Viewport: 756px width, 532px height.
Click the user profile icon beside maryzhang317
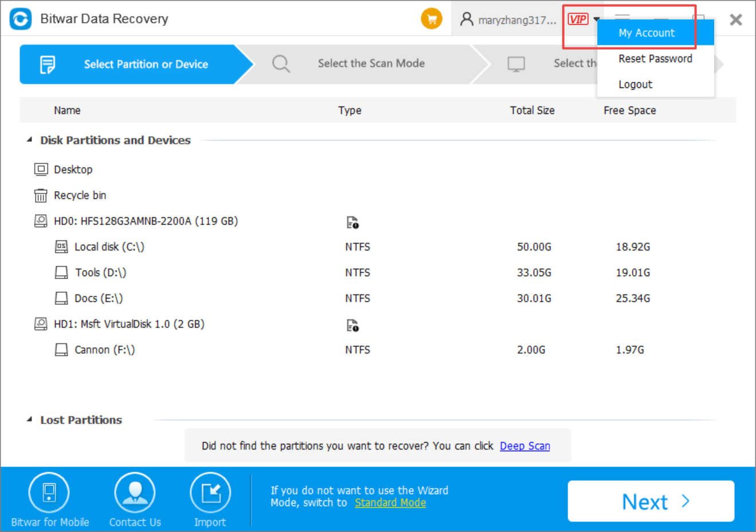[x=467, y=19]
